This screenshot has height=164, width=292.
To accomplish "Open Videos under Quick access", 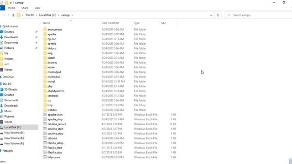I will (8, 70).
